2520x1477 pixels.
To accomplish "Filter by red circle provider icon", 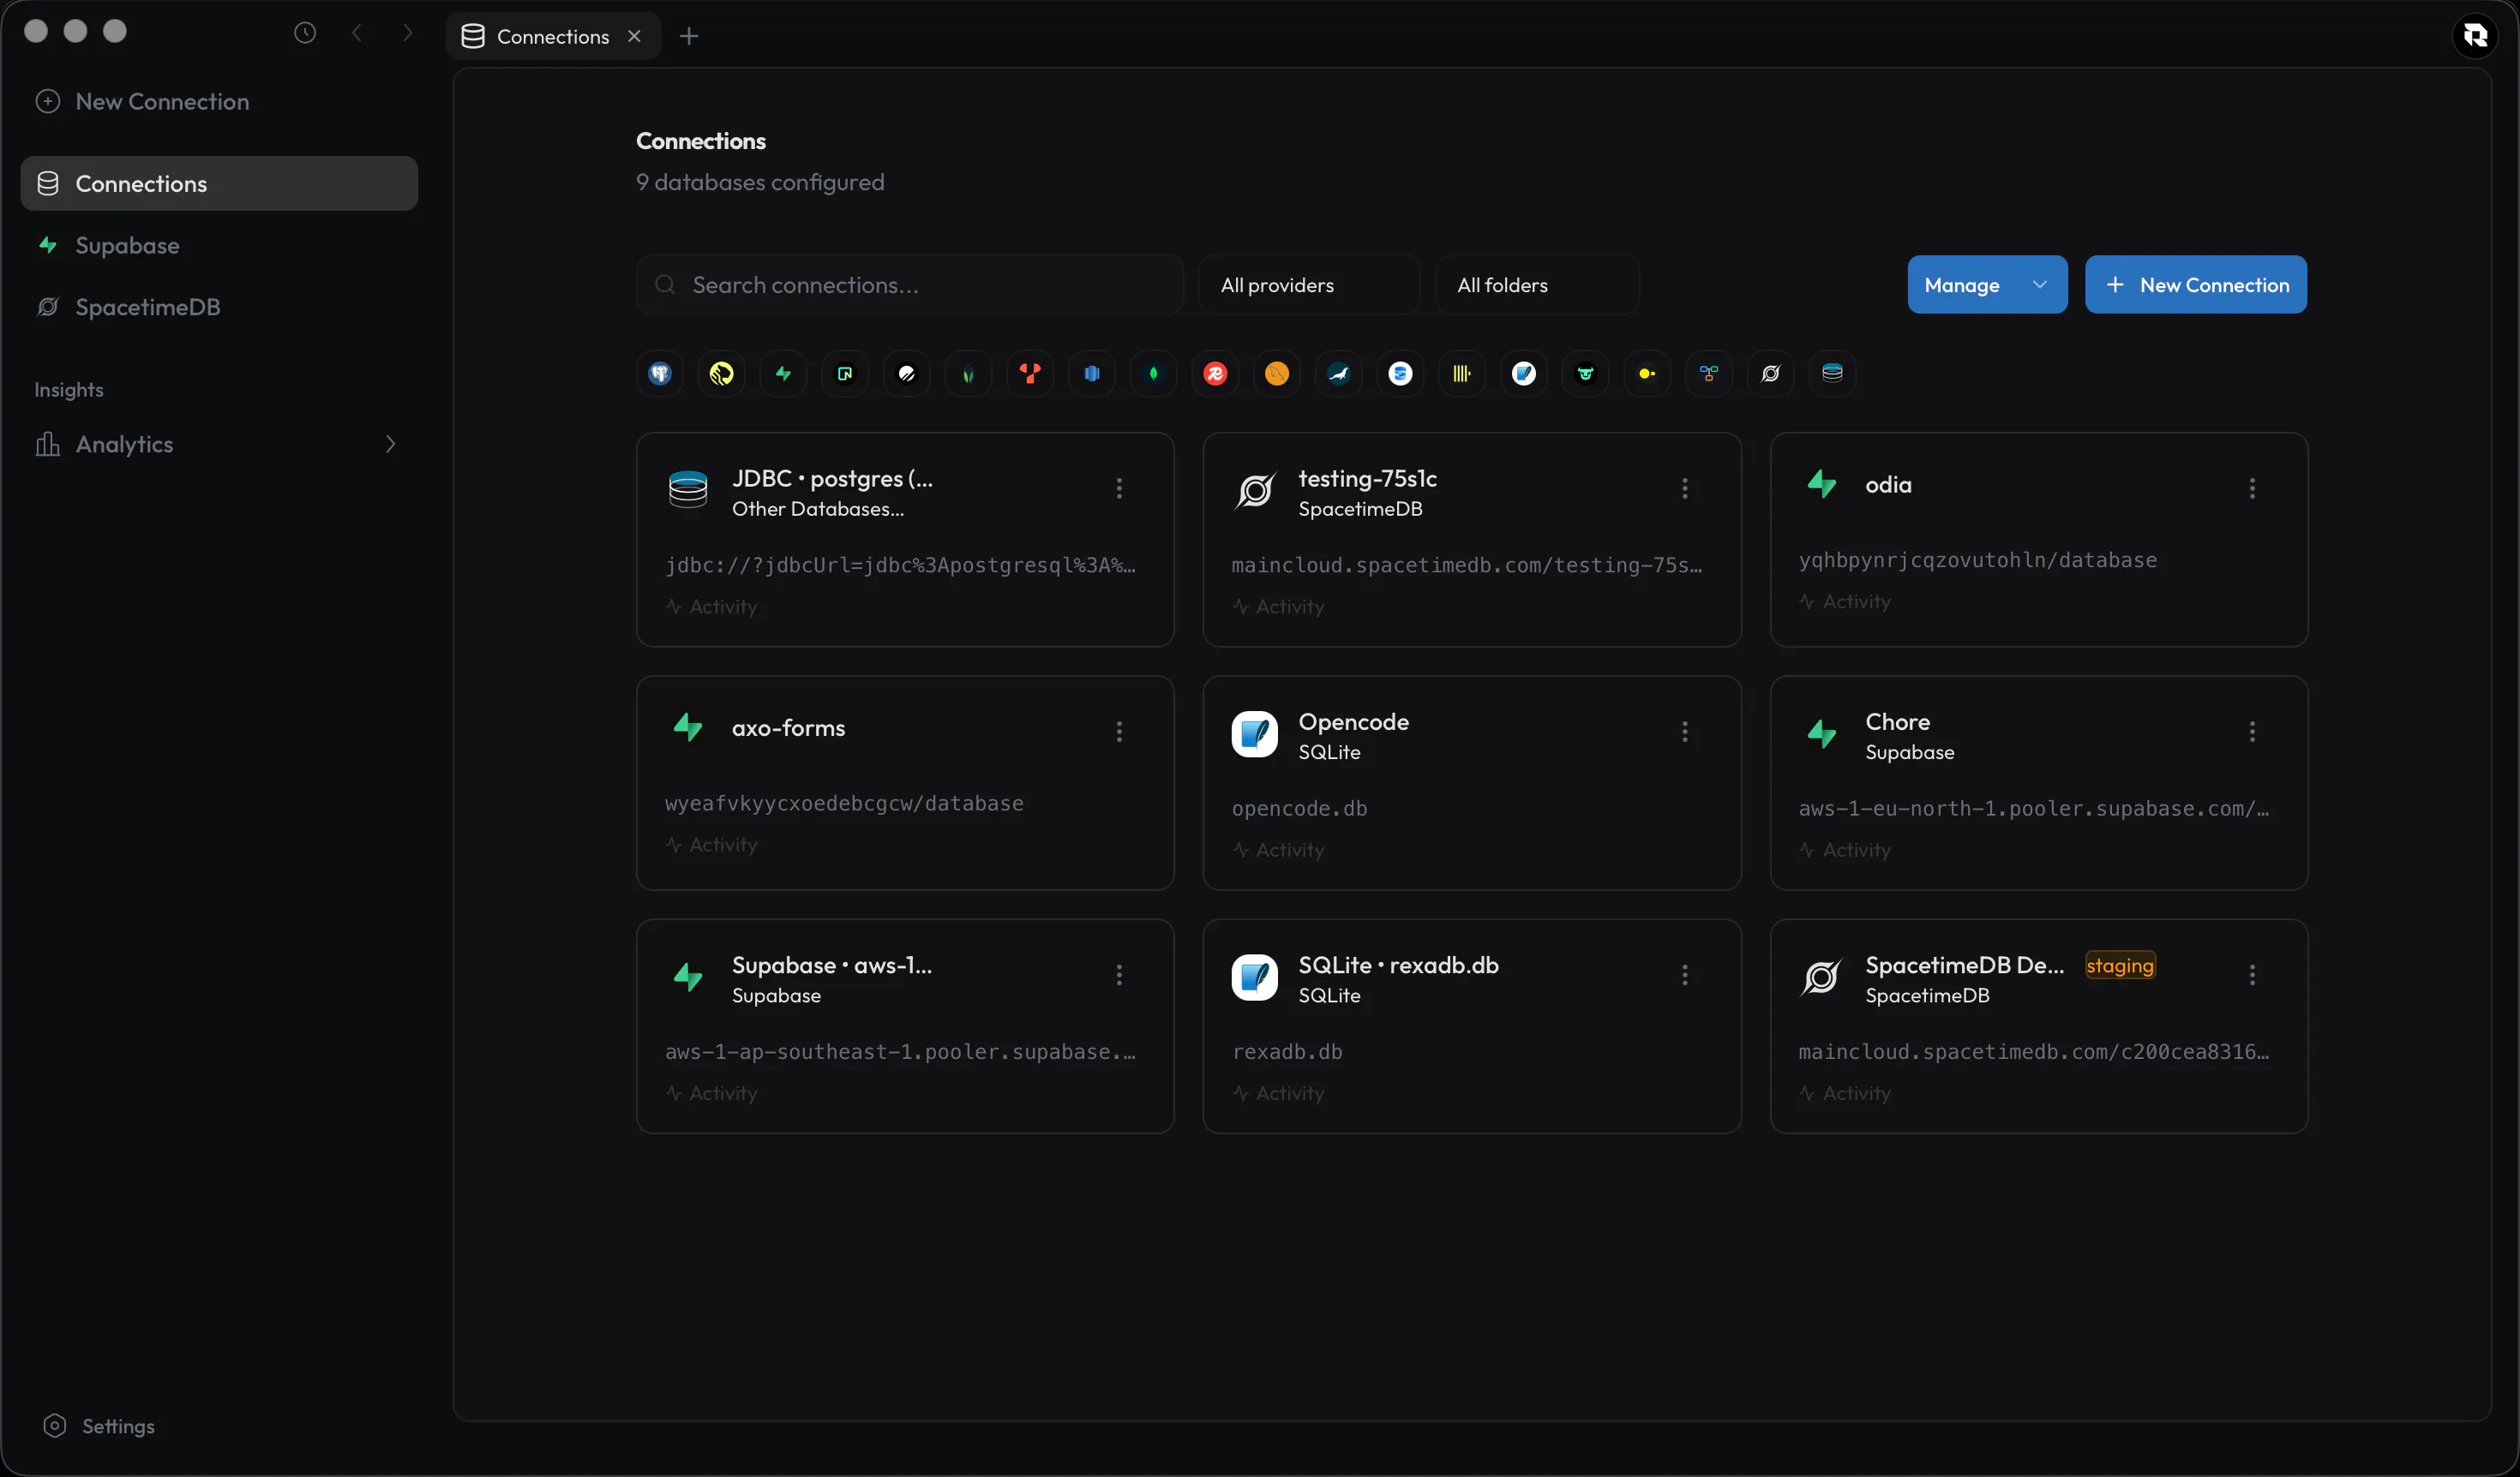I will (1215, 374).
